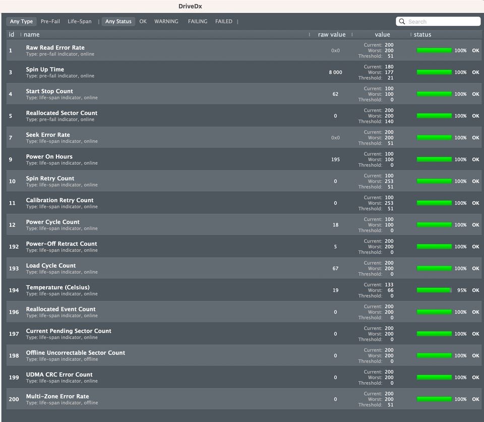
Task: Filter indicators by OK status
Action: 143,21
